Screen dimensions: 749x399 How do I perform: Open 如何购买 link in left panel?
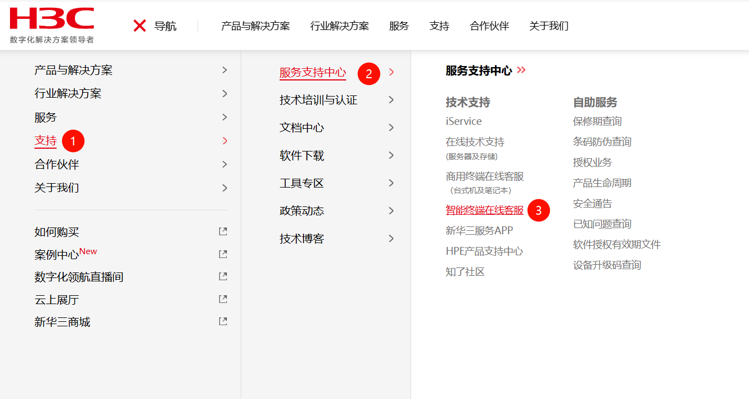[57, 232]
